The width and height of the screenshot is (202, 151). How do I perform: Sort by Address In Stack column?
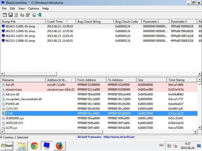61,80
